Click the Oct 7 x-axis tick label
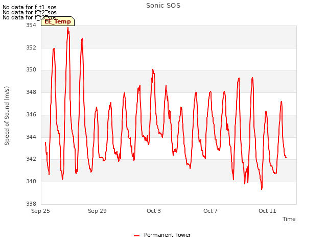This screenshot has height=245, width=327. coord(211,211)
